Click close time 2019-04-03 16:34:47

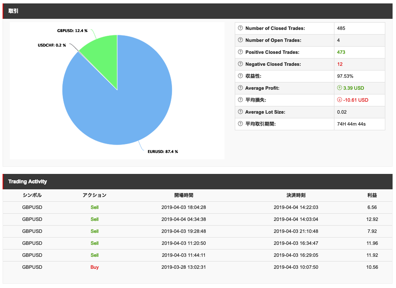[x=296, y=243]
